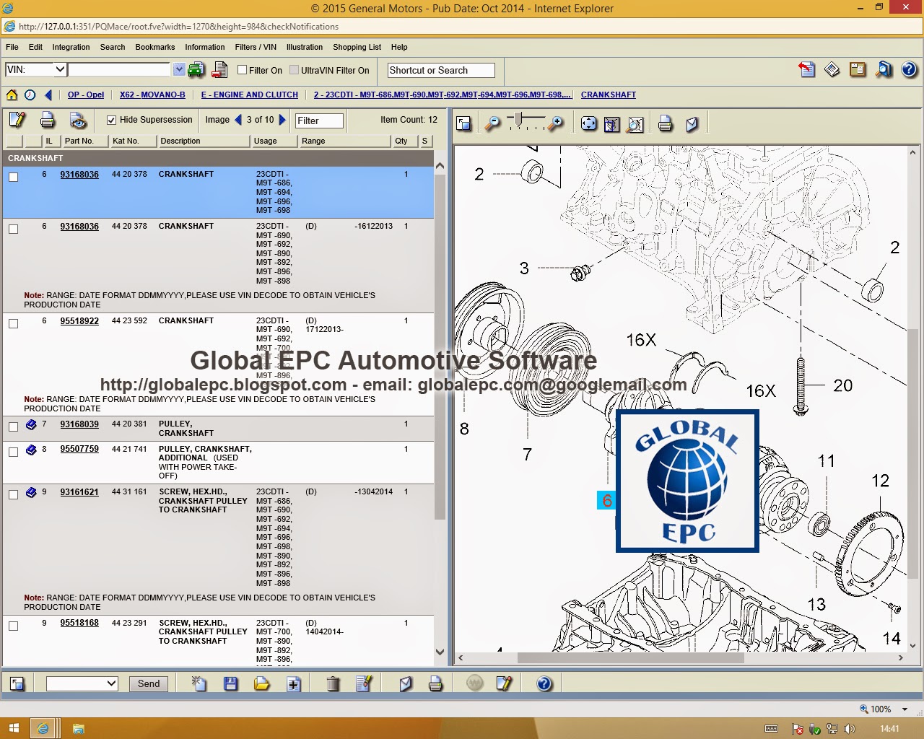Click the shopping list trash icon

click(x=333, y=683)
